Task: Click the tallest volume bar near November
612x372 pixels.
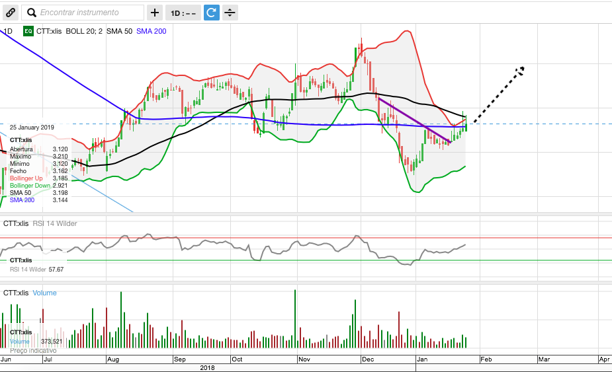Action: [294, 318]
